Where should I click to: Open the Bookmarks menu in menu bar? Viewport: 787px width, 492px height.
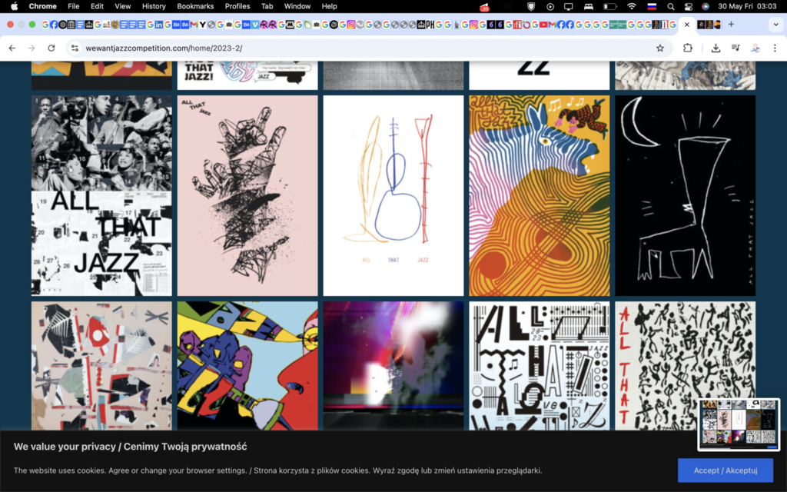(x=194, y=6)
